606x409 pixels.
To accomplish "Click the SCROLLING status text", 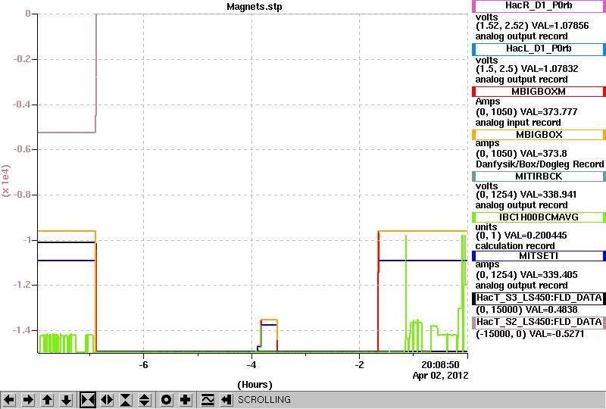I will [x=264, y=399].
